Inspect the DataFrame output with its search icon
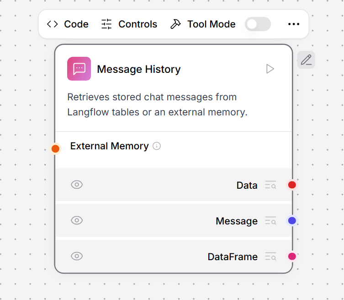This screenshot has width=344, height=300. tap(270, 256)
